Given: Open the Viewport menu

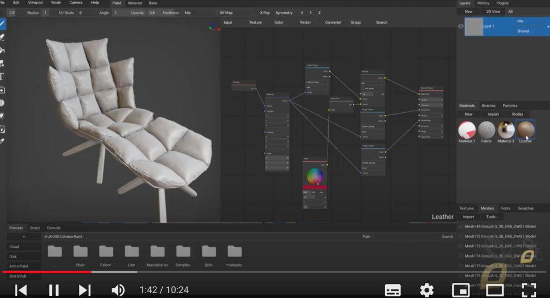Looking at the screenshot, I should [35, 3].
